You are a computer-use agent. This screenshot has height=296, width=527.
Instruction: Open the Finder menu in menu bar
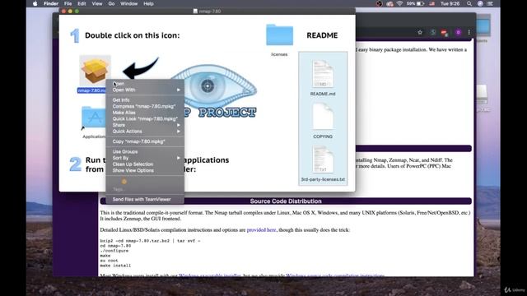click(51, 3)
